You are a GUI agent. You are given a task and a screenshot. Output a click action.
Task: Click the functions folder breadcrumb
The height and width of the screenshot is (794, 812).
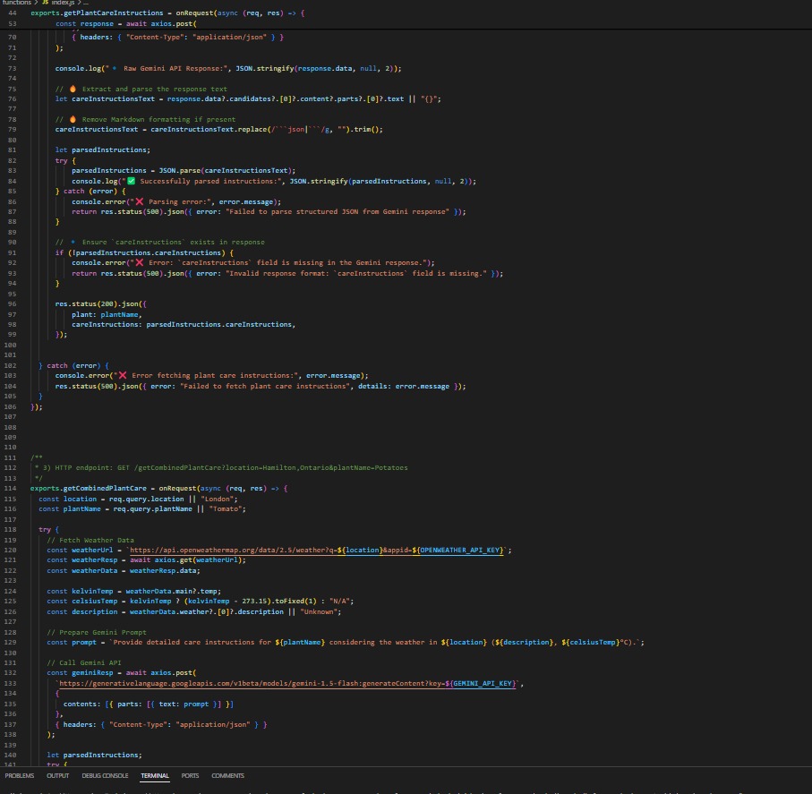pyautogui.click(x=17, y=3)
